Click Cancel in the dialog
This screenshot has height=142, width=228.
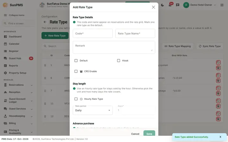(x=135, y=134)
